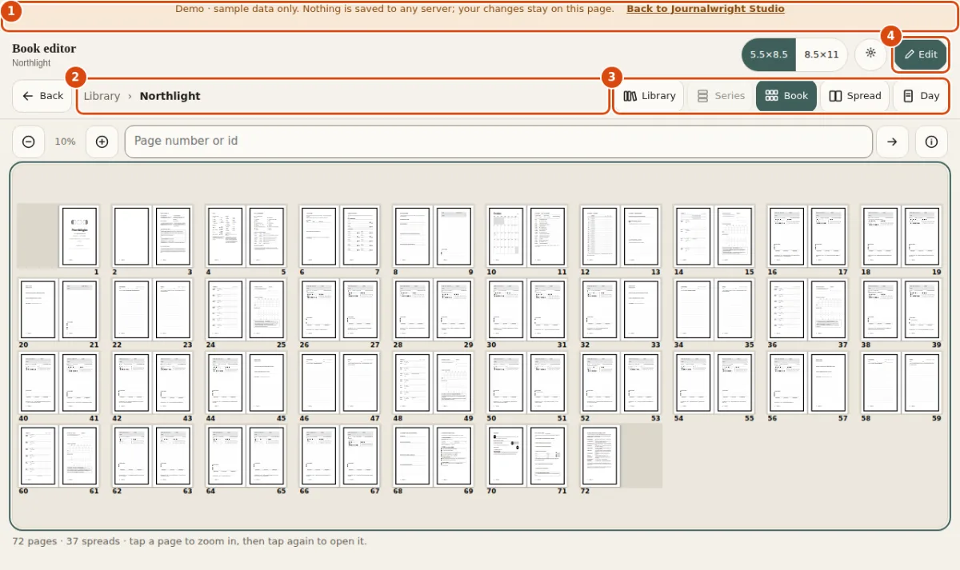The image size is (960, 570).
Task: Open page 67 thumbnail
Action: pos(360,456)
